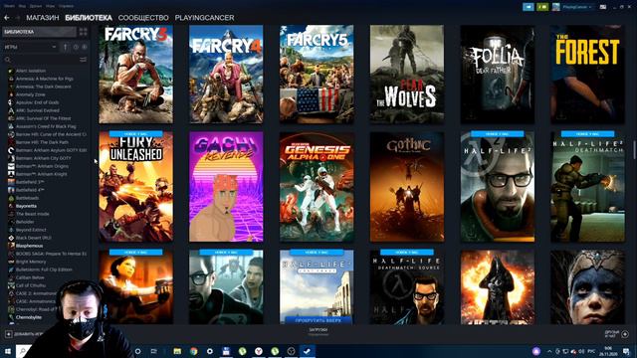Open the Half-Life Deathmatch: Source cover
The width and height of the screenshot is (637, 358).
point(407,287)
